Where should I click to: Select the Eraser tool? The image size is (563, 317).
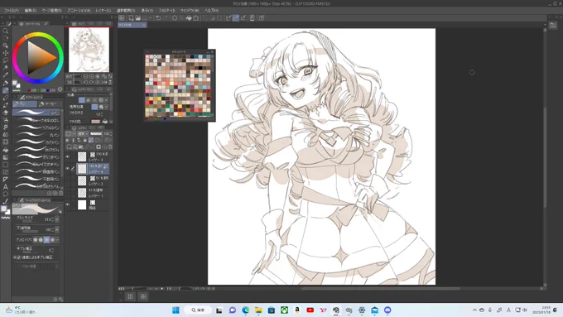(6, 113)
